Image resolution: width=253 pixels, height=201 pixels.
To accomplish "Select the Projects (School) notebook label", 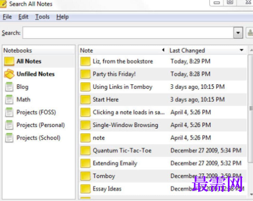I will pos(38,138).
